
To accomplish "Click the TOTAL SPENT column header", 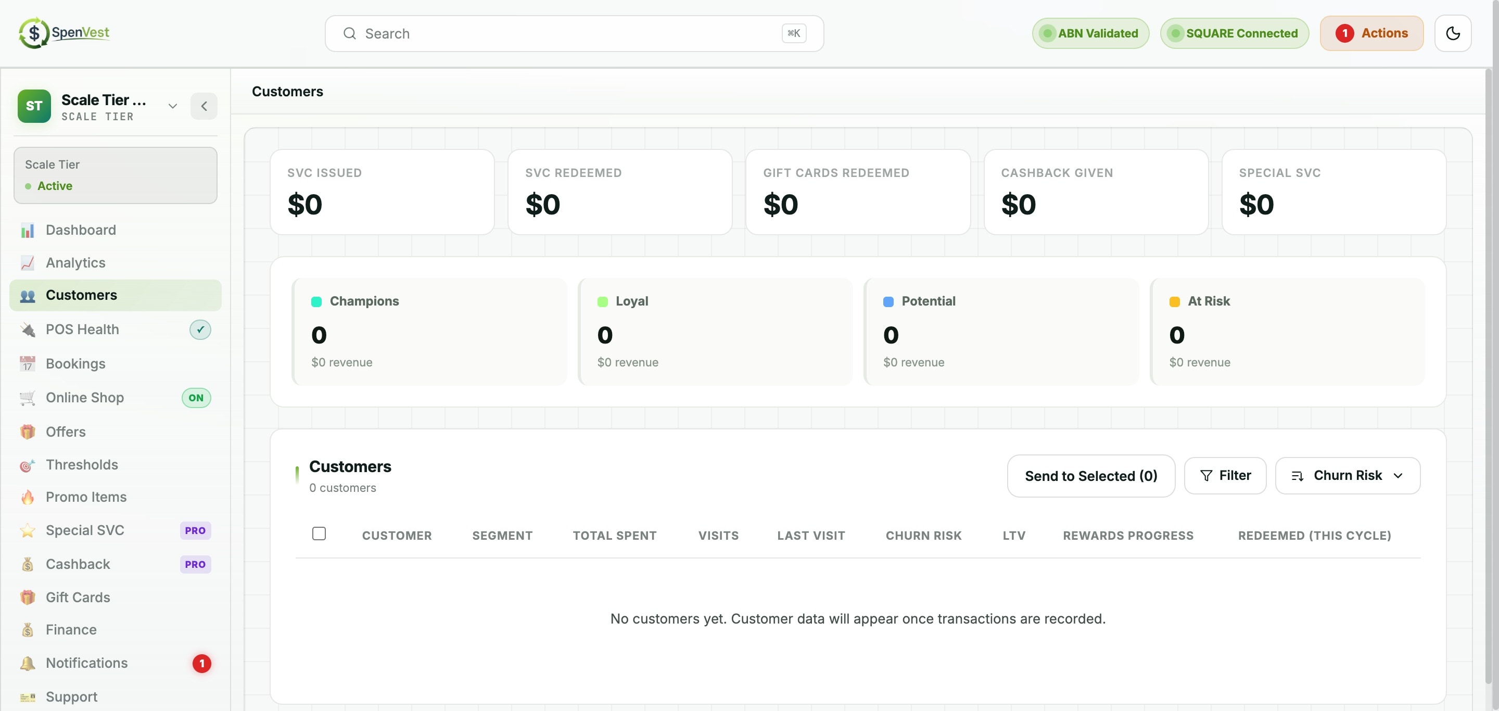I will tap(615, 536).
